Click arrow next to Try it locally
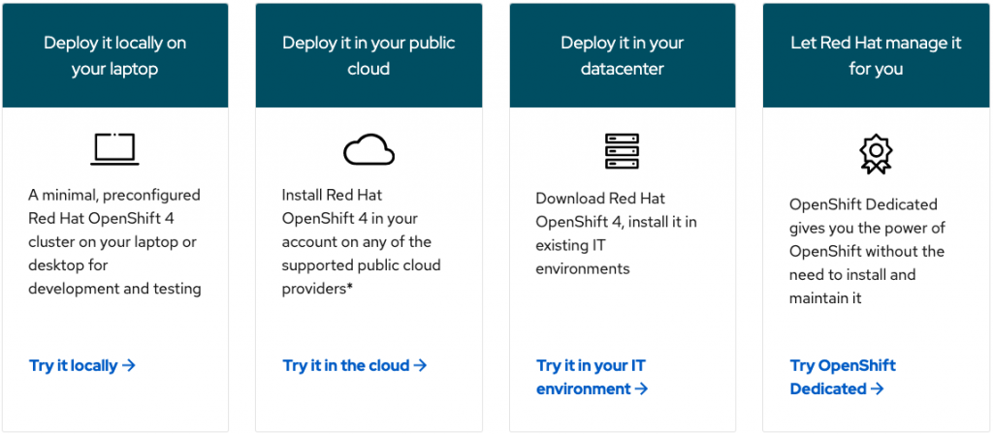Viewport: 993px width, 435px height. coord(129,365)
